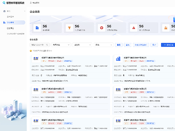The image size is (175, 131).
Task: Click the system logo in the header
Action: pyautogui.click(x=4, y=3)
